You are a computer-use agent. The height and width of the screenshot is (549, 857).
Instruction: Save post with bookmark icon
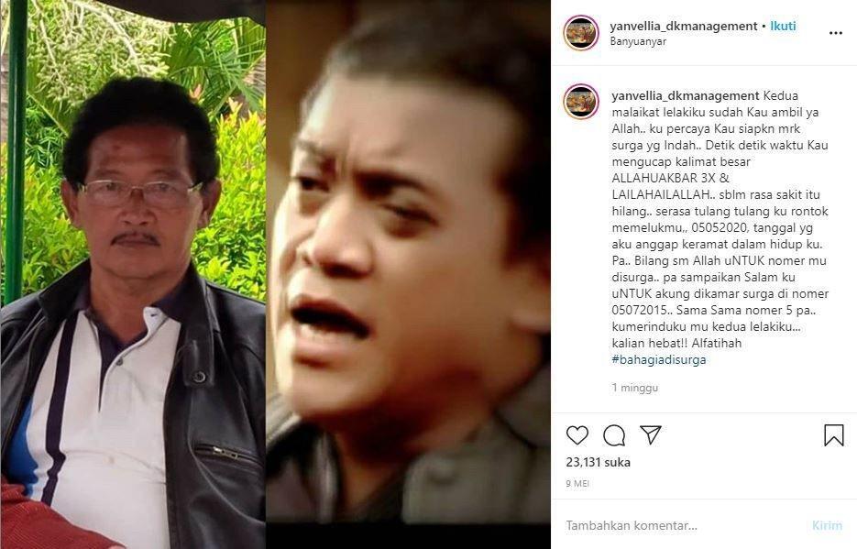pos(833,435)
